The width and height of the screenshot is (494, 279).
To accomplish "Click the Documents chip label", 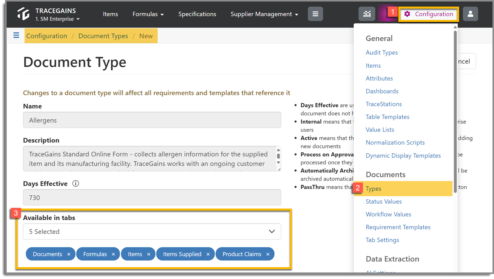I will [x=47, y=254].
